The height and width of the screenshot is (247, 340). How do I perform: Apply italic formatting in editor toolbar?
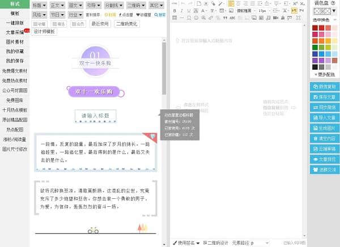tap(181, 11)
